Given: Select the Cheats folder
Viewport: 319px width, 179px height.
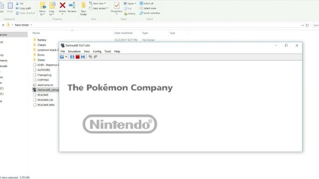Looking at the screenshot, I should click(x=41, y=45).
